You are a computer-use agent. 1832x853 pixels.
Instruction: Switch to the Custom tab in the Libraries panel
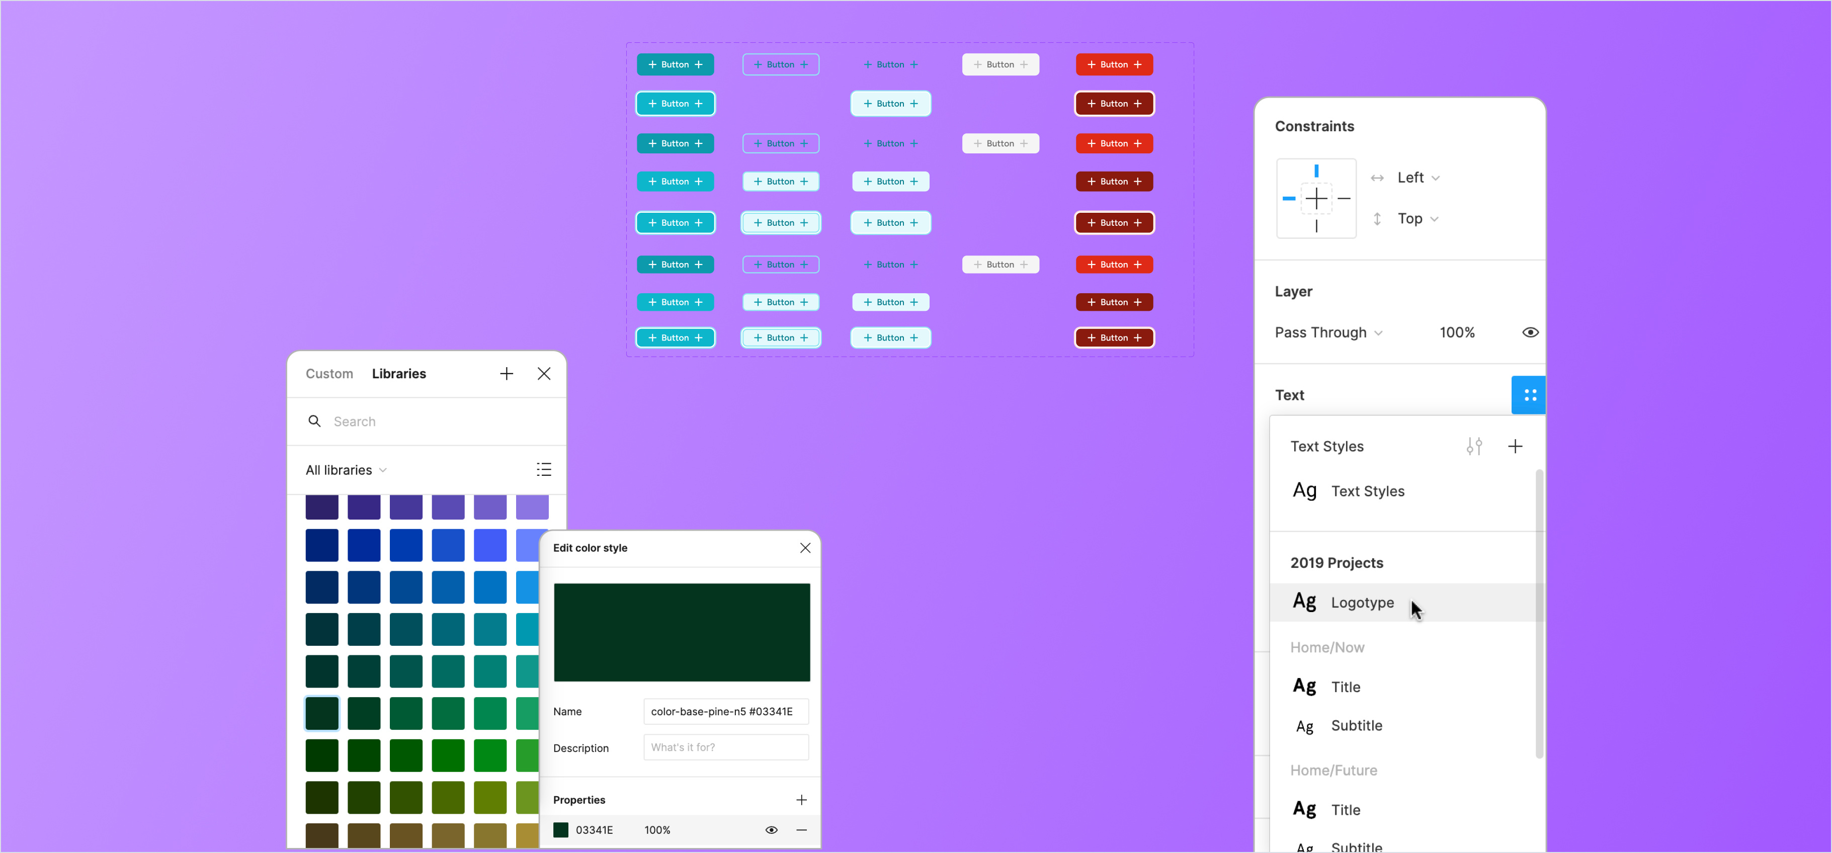pyautogui.click(x=328, y=373)
